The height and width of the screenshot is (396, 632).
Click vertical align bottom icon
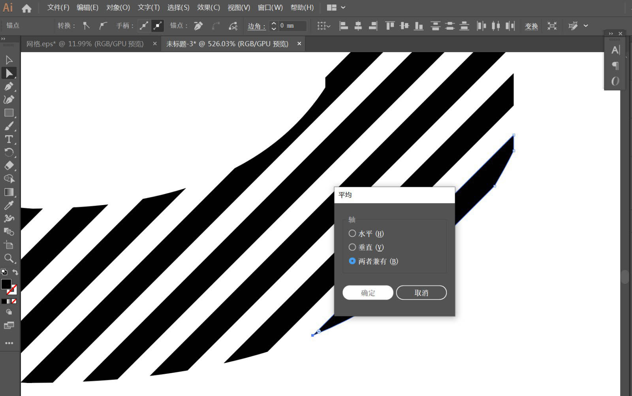pos(419,26)
